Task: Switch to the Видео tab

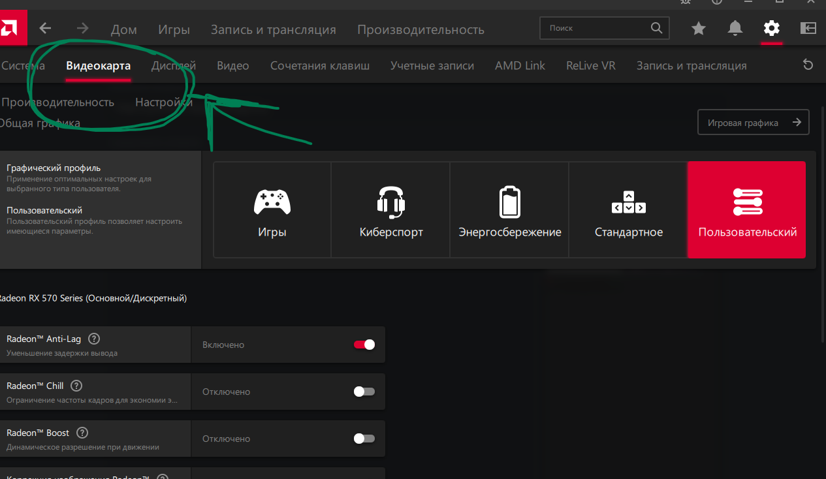Action: [233, 65]
